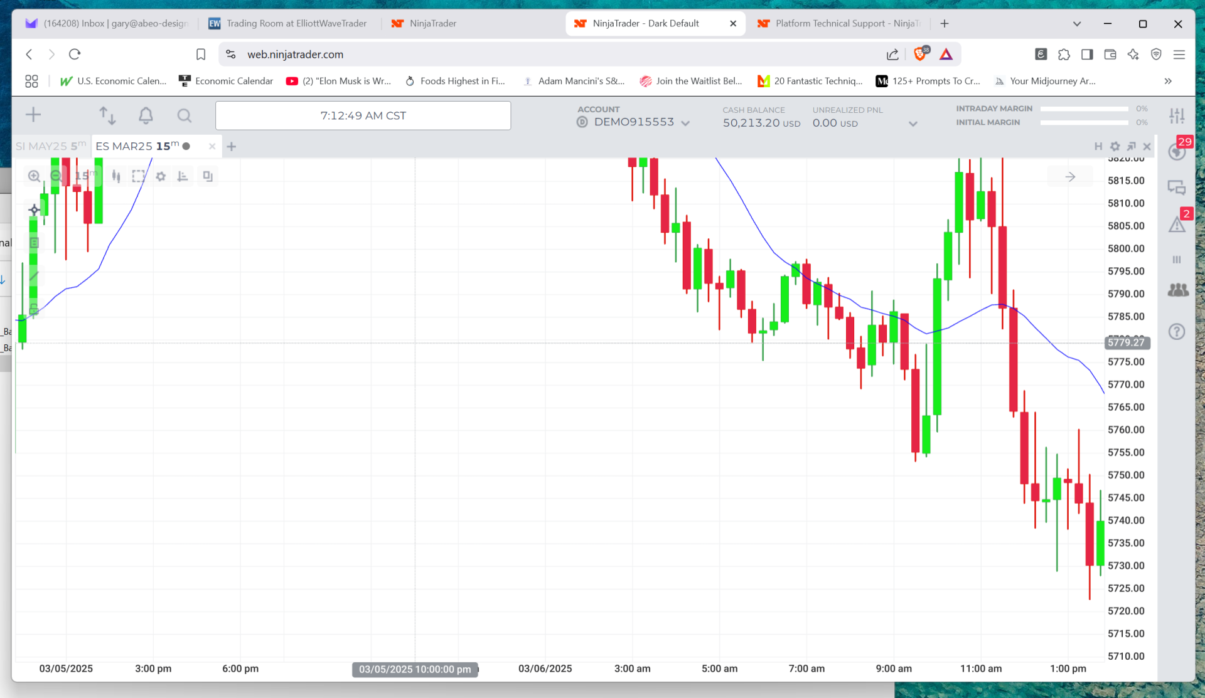Screen dimensions: 1205x698
Task: Expand the DEMO915553 account dropdown
Action: 685,123
